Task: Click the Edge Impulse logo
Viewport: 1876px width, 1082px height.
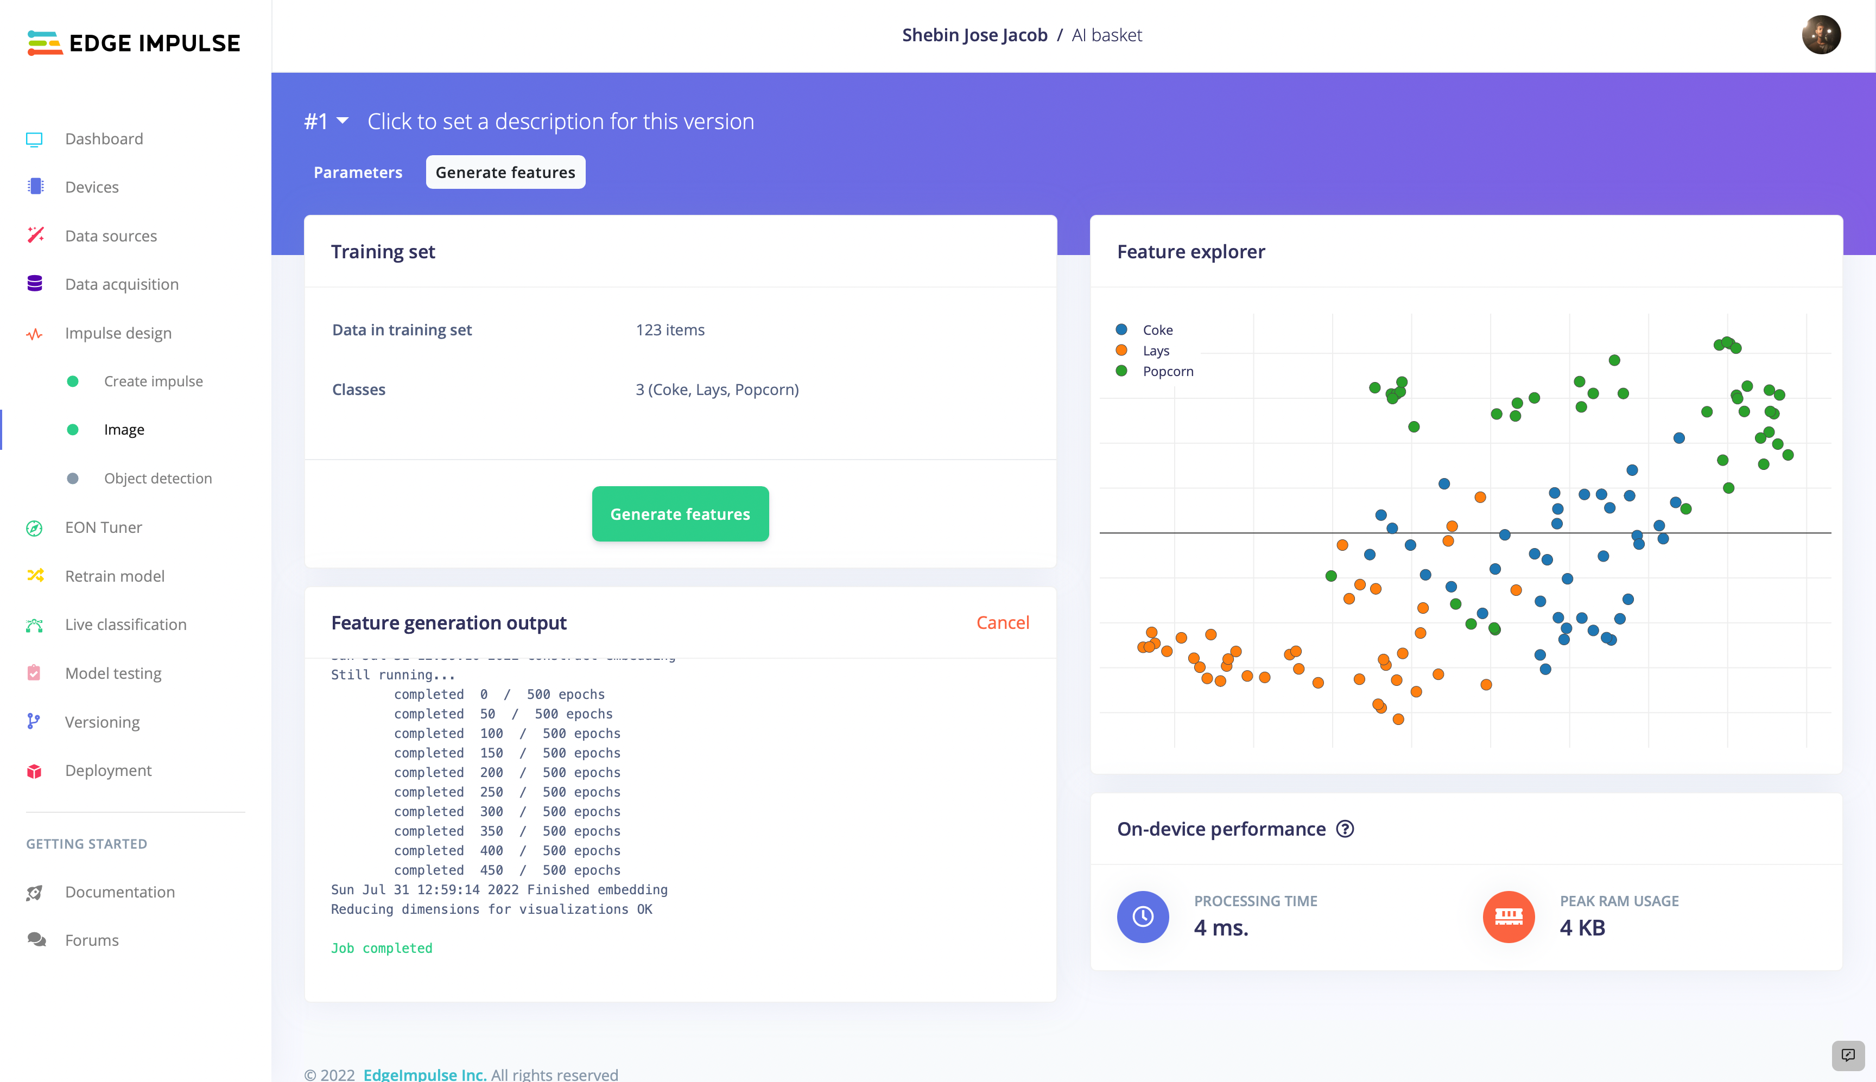Action: [133, 43]
